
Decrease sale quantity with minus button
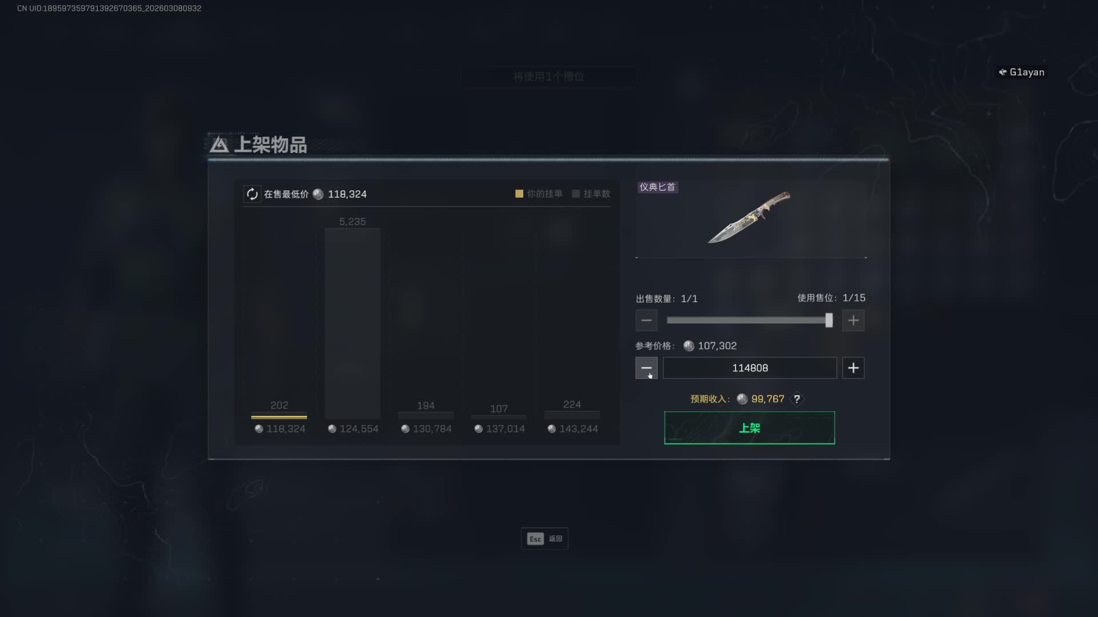coord(646,320)
